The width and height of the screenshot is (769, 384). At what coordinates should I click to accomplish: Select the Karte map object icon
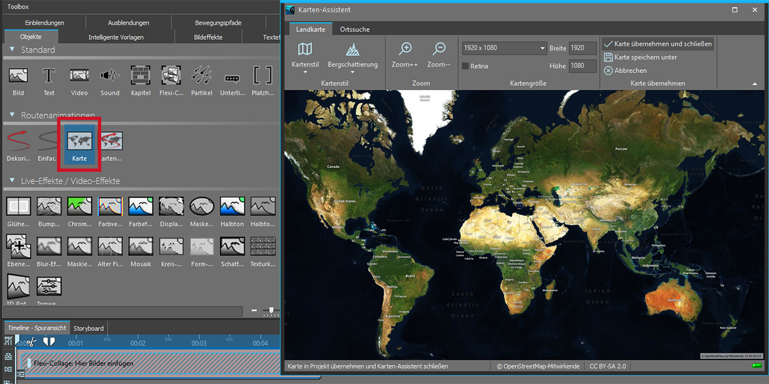coord(79,141)
